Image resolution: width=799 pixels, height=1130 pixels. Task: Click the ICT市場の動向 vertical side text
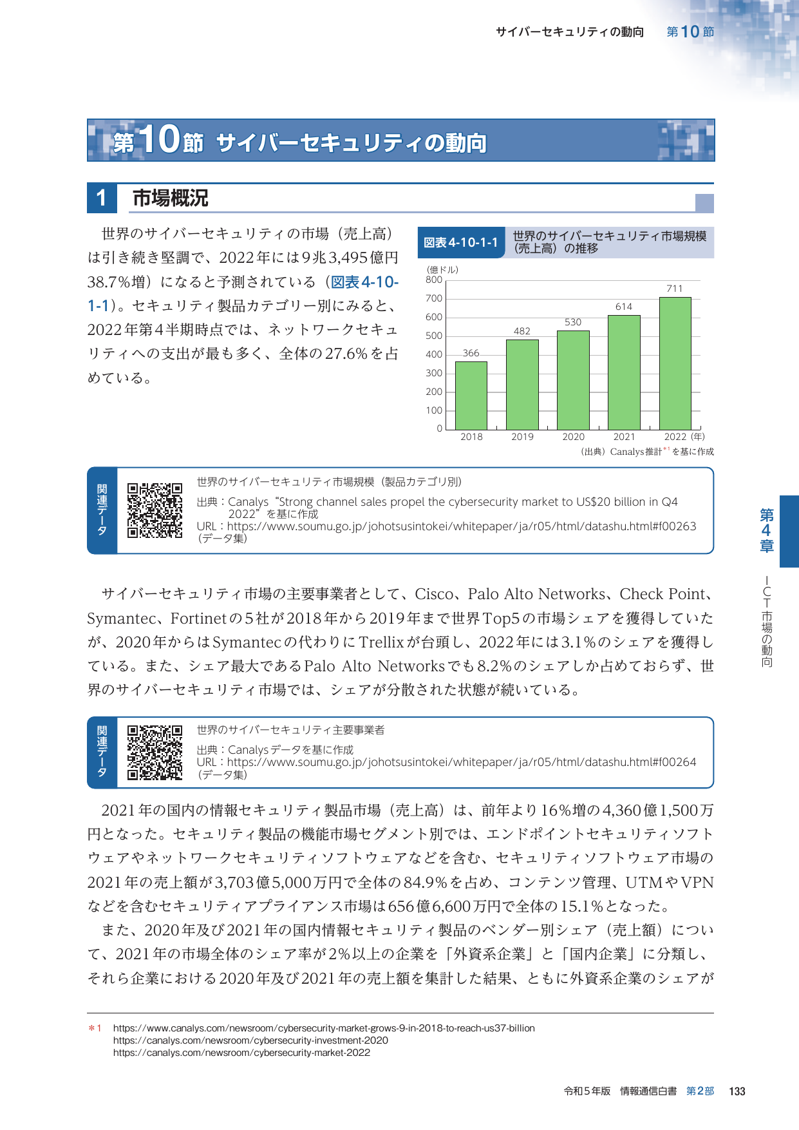click(x=767, y=621)
